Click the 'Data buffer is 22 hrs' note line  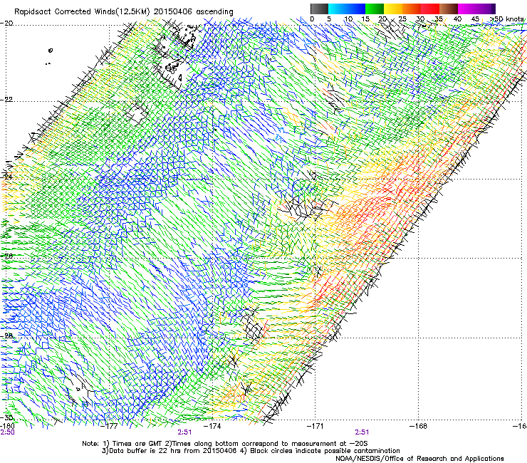point(251,451)
